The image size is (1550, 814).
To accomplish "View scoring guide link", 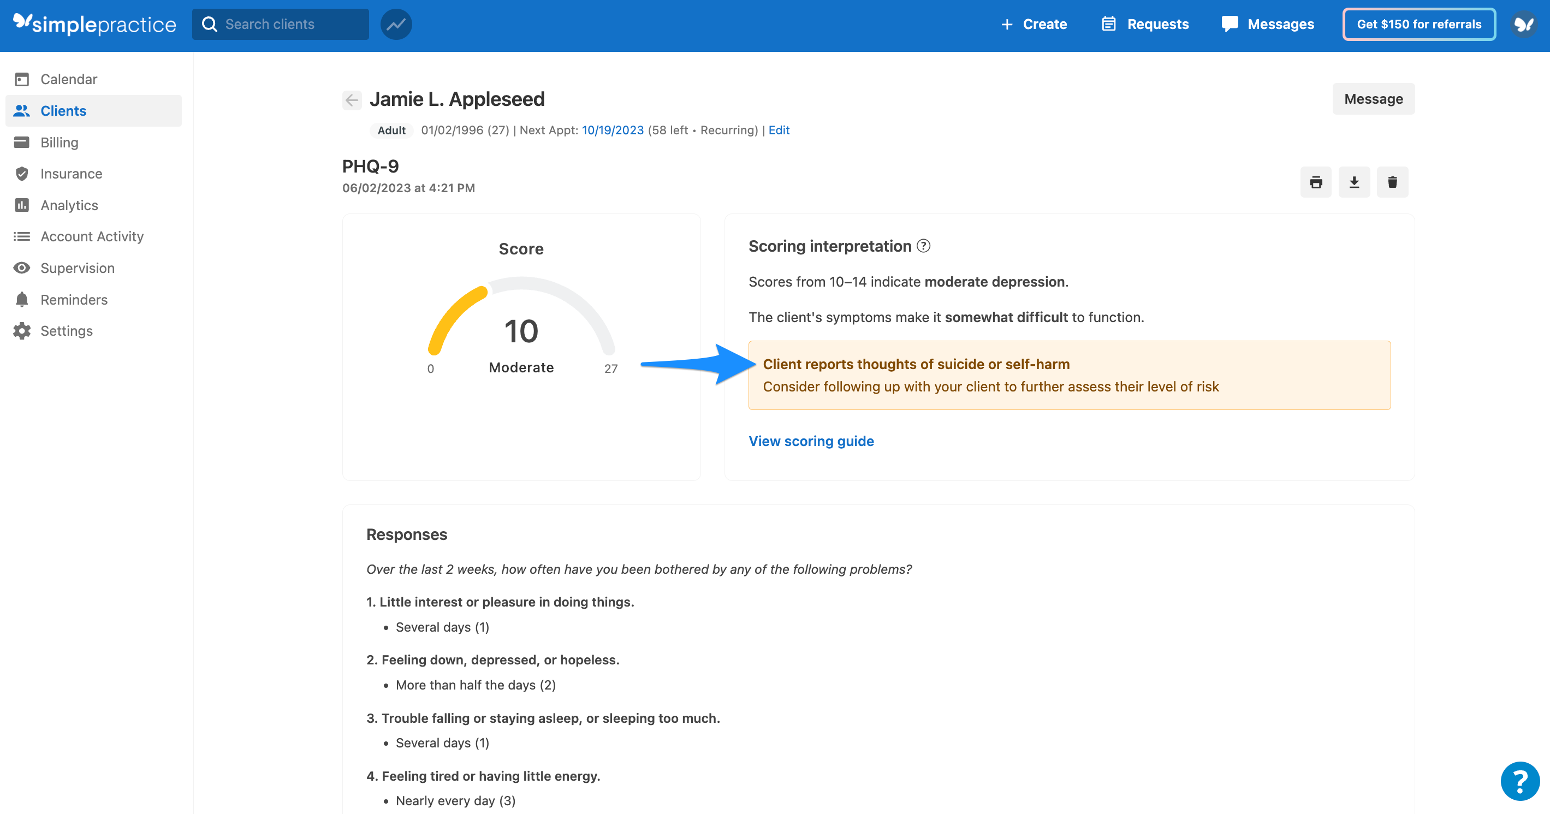I will (811, 441).
